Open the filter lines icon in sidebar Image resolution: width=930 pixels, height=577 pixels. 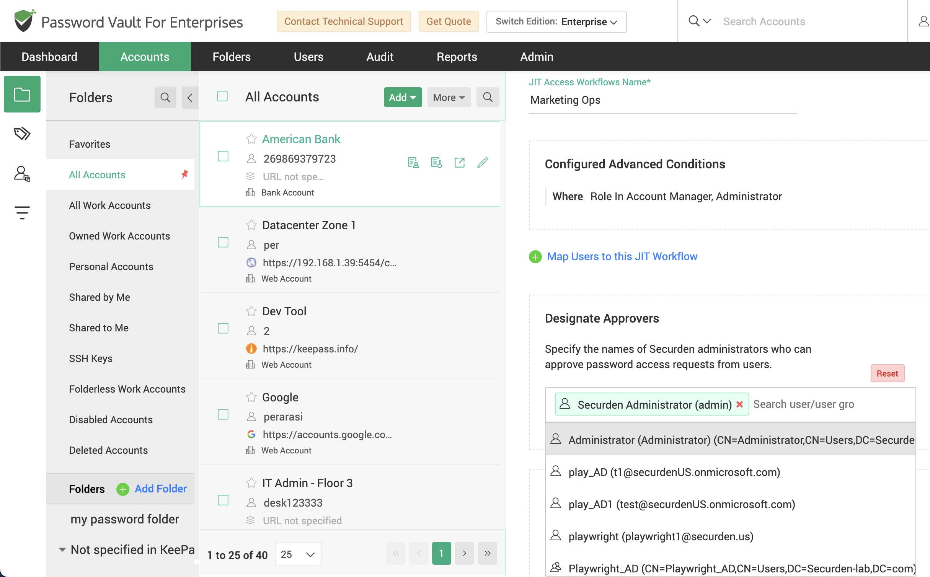pyautogui.click(x=22, y=213)
